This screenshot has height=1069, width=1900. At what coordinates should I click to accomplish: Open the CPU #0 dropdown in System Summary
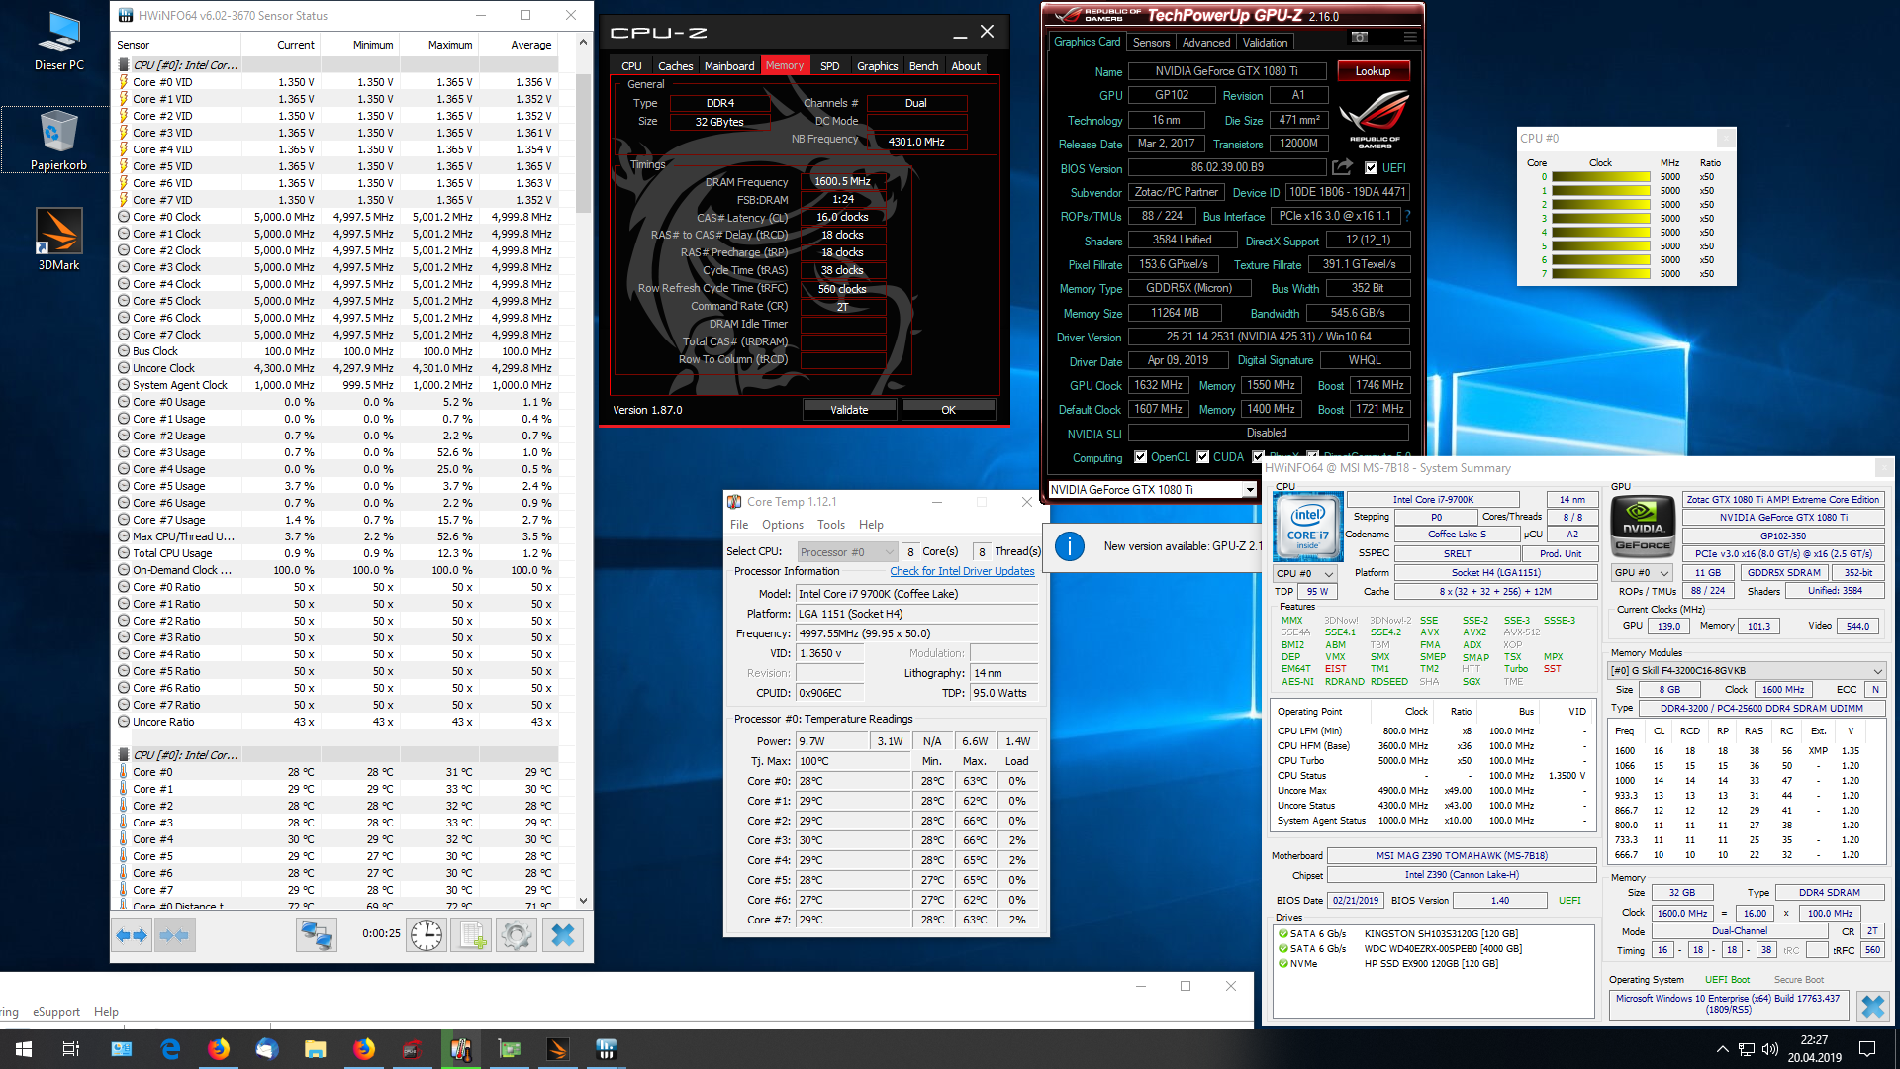pos(1305,573)
